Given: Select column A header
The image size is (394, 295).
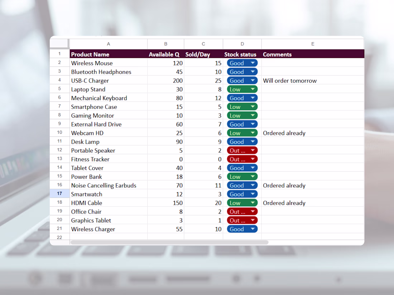Looking at the screenshot, I should point(109,44).
